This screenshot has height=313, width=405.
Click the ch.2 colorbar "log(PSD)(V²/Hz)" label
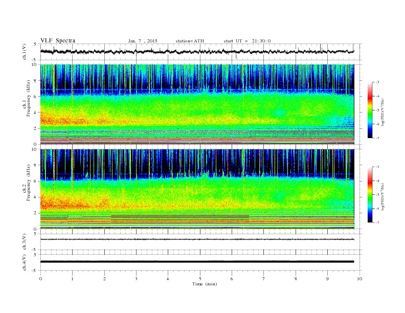[x=382, y=196]
